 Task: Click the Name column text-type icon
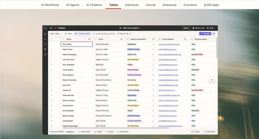pyautogui.click(x=64, y=39)
